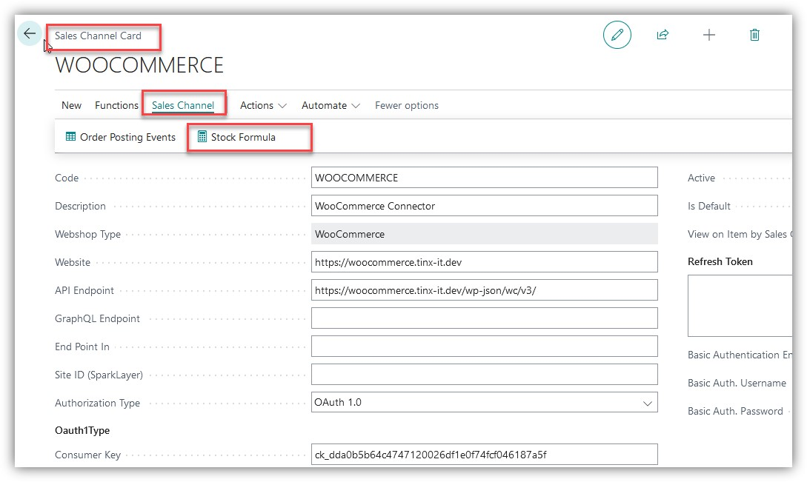Viewport: 807px width, 482px height.
Task: Click the Site ID (SparkLayer) field
Action: pyautogui.click(x=485, y=375)
